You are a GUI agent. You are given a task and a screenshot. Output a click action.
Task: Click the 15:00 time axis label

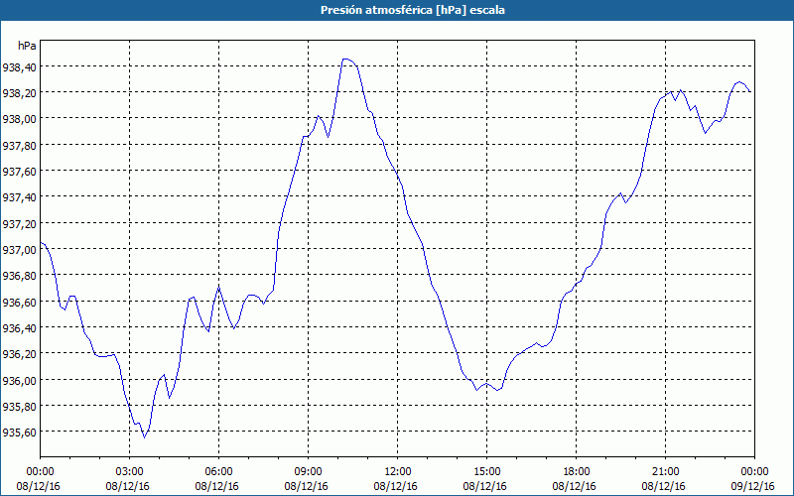coord(486,472)
